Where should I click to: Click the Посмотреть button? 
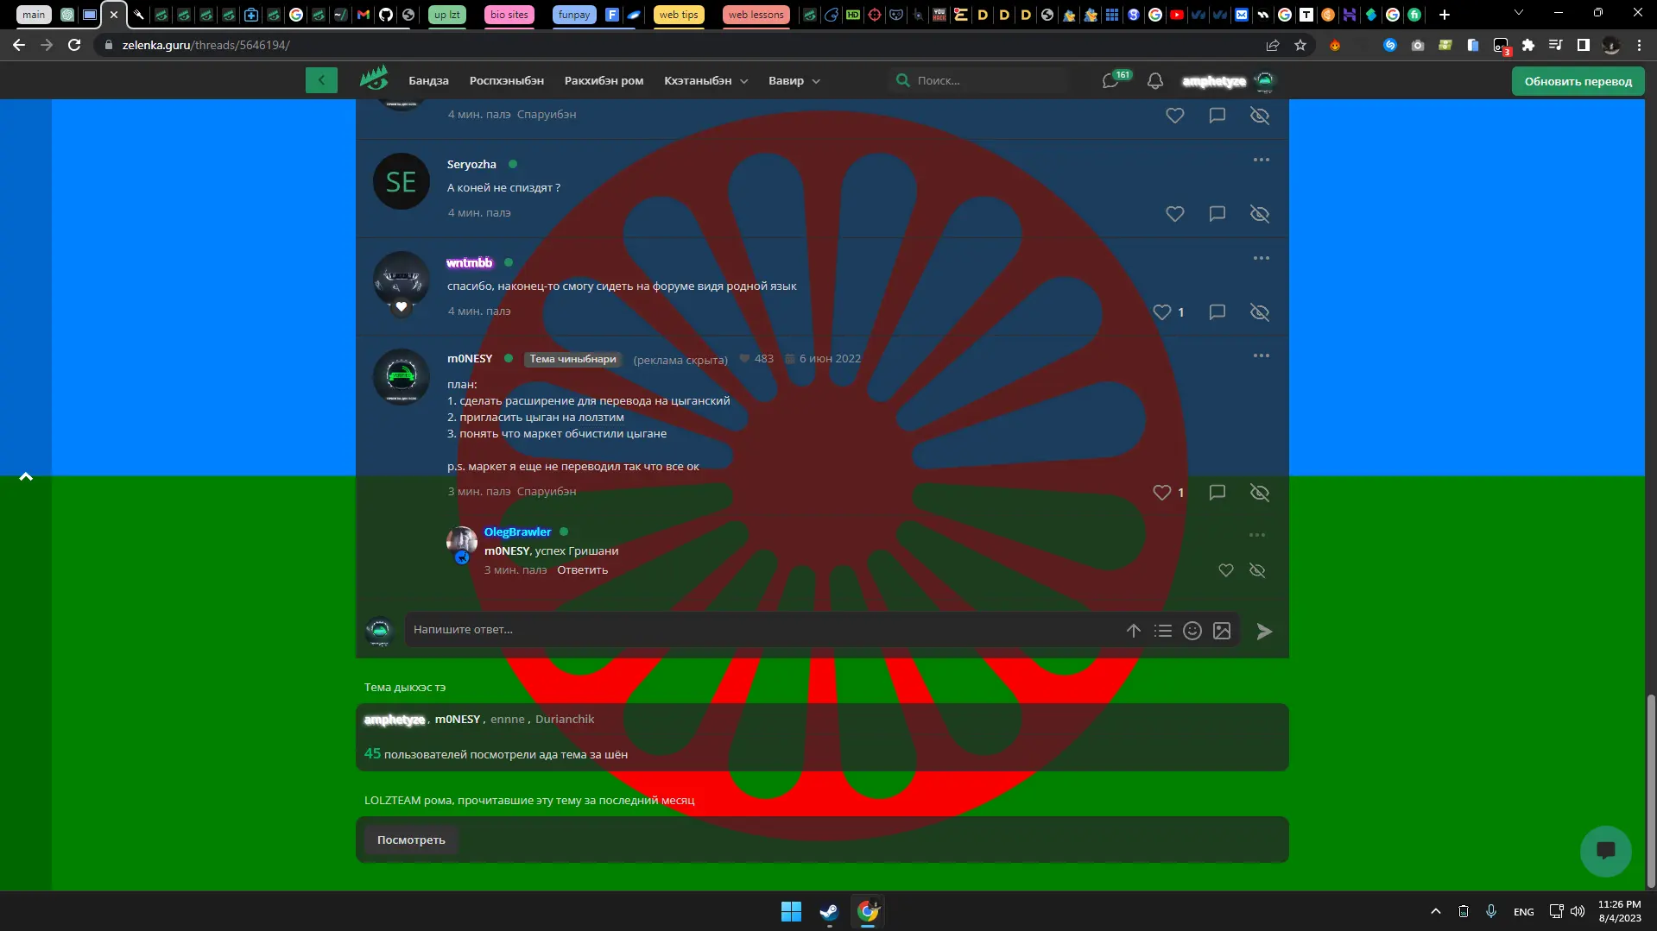click(x=411, y=840)
